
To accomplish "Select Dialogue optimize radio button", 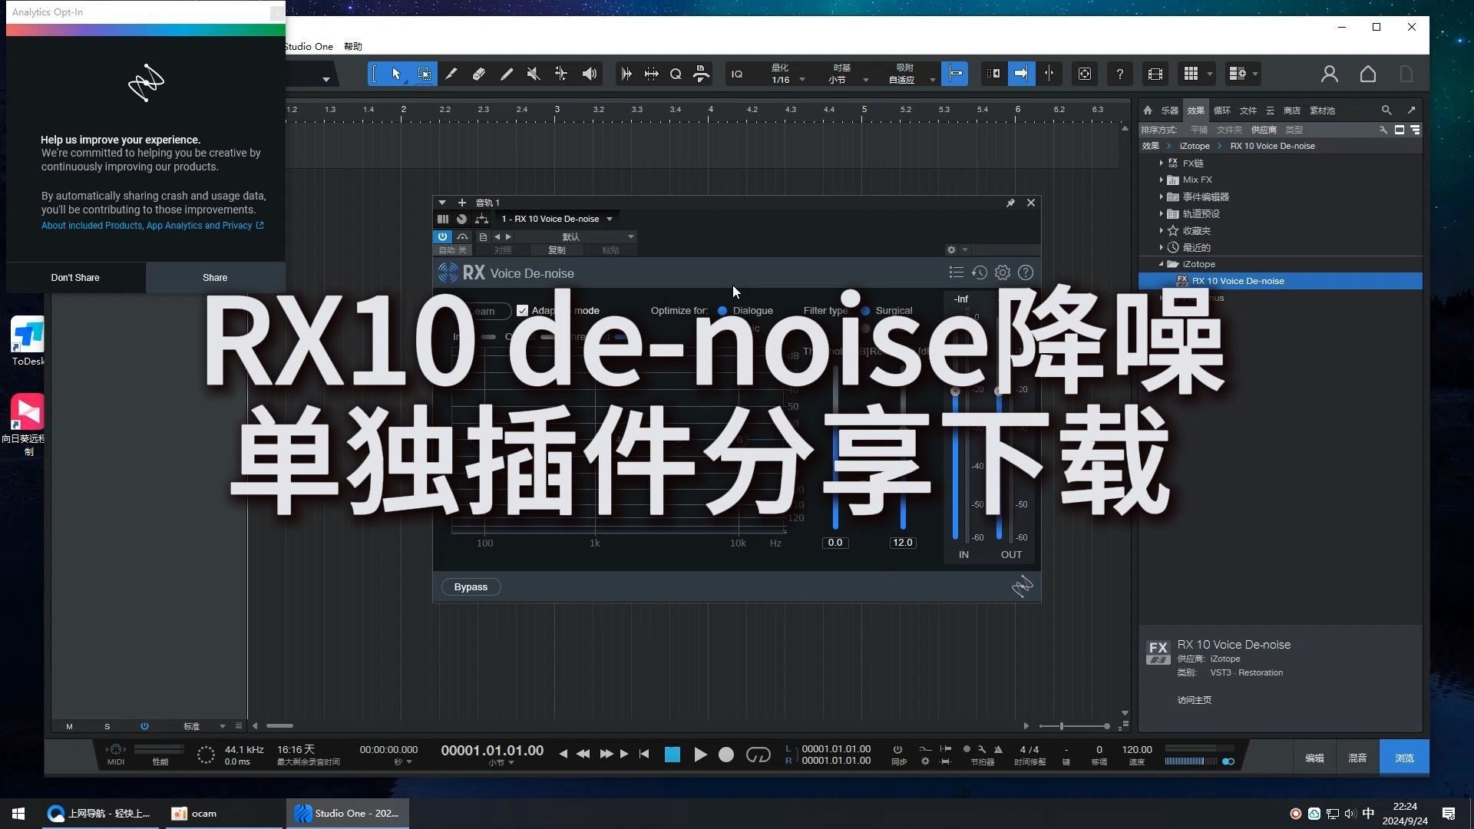I will tap(722, 311).
